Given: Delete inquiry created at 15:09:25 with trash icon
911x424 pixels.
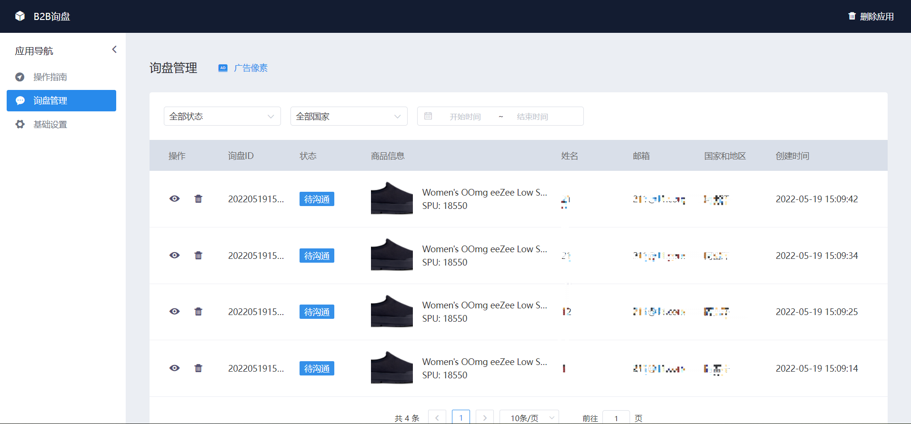Looking at the screenshot, I should [x=199, y=311].
